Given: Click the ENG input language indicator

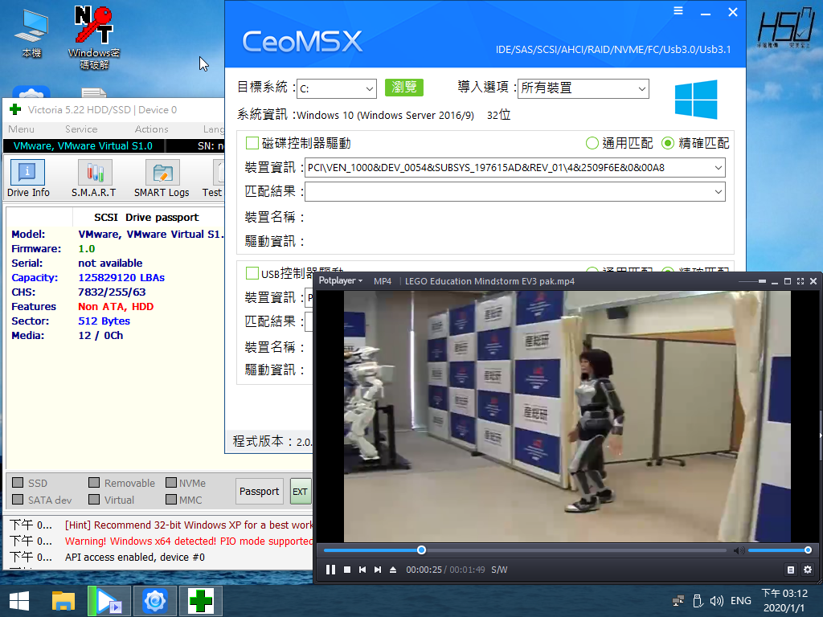Looking at the screenshot, I should click(741, 601).
